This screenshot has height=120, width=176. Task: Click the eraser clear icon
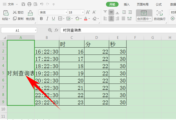point(94,19)
